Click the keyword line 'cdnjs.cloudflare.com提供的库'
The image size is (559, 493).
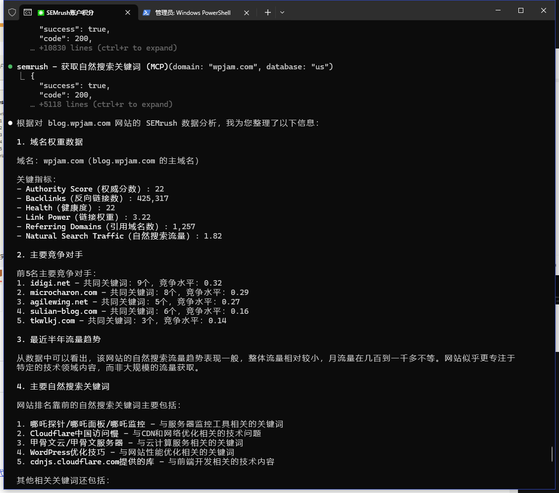[x=146, y=462]
